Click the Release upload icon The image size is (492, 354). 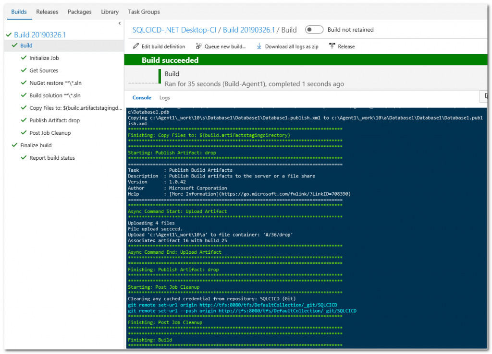point(332,46)
